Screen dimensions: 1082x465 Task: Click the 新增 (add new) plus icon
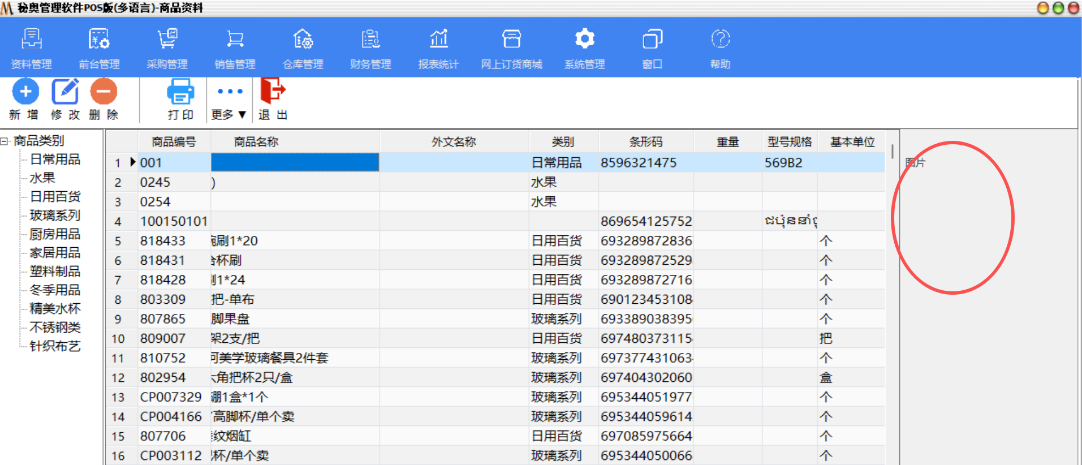[x=25, y=92]
